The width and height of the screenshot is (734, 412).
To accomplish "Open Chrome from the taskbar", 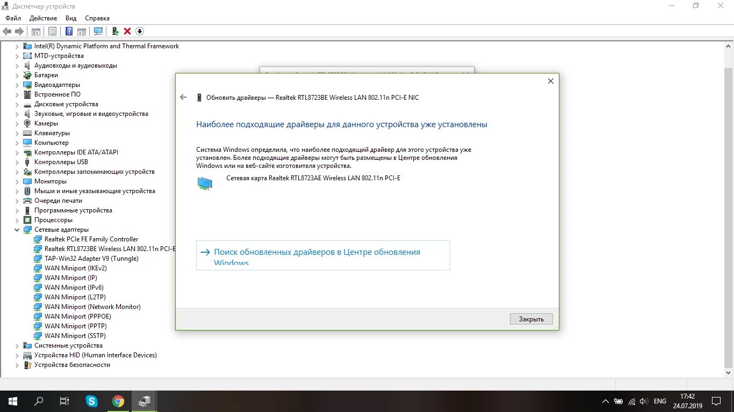I will (x=118, y=401).
